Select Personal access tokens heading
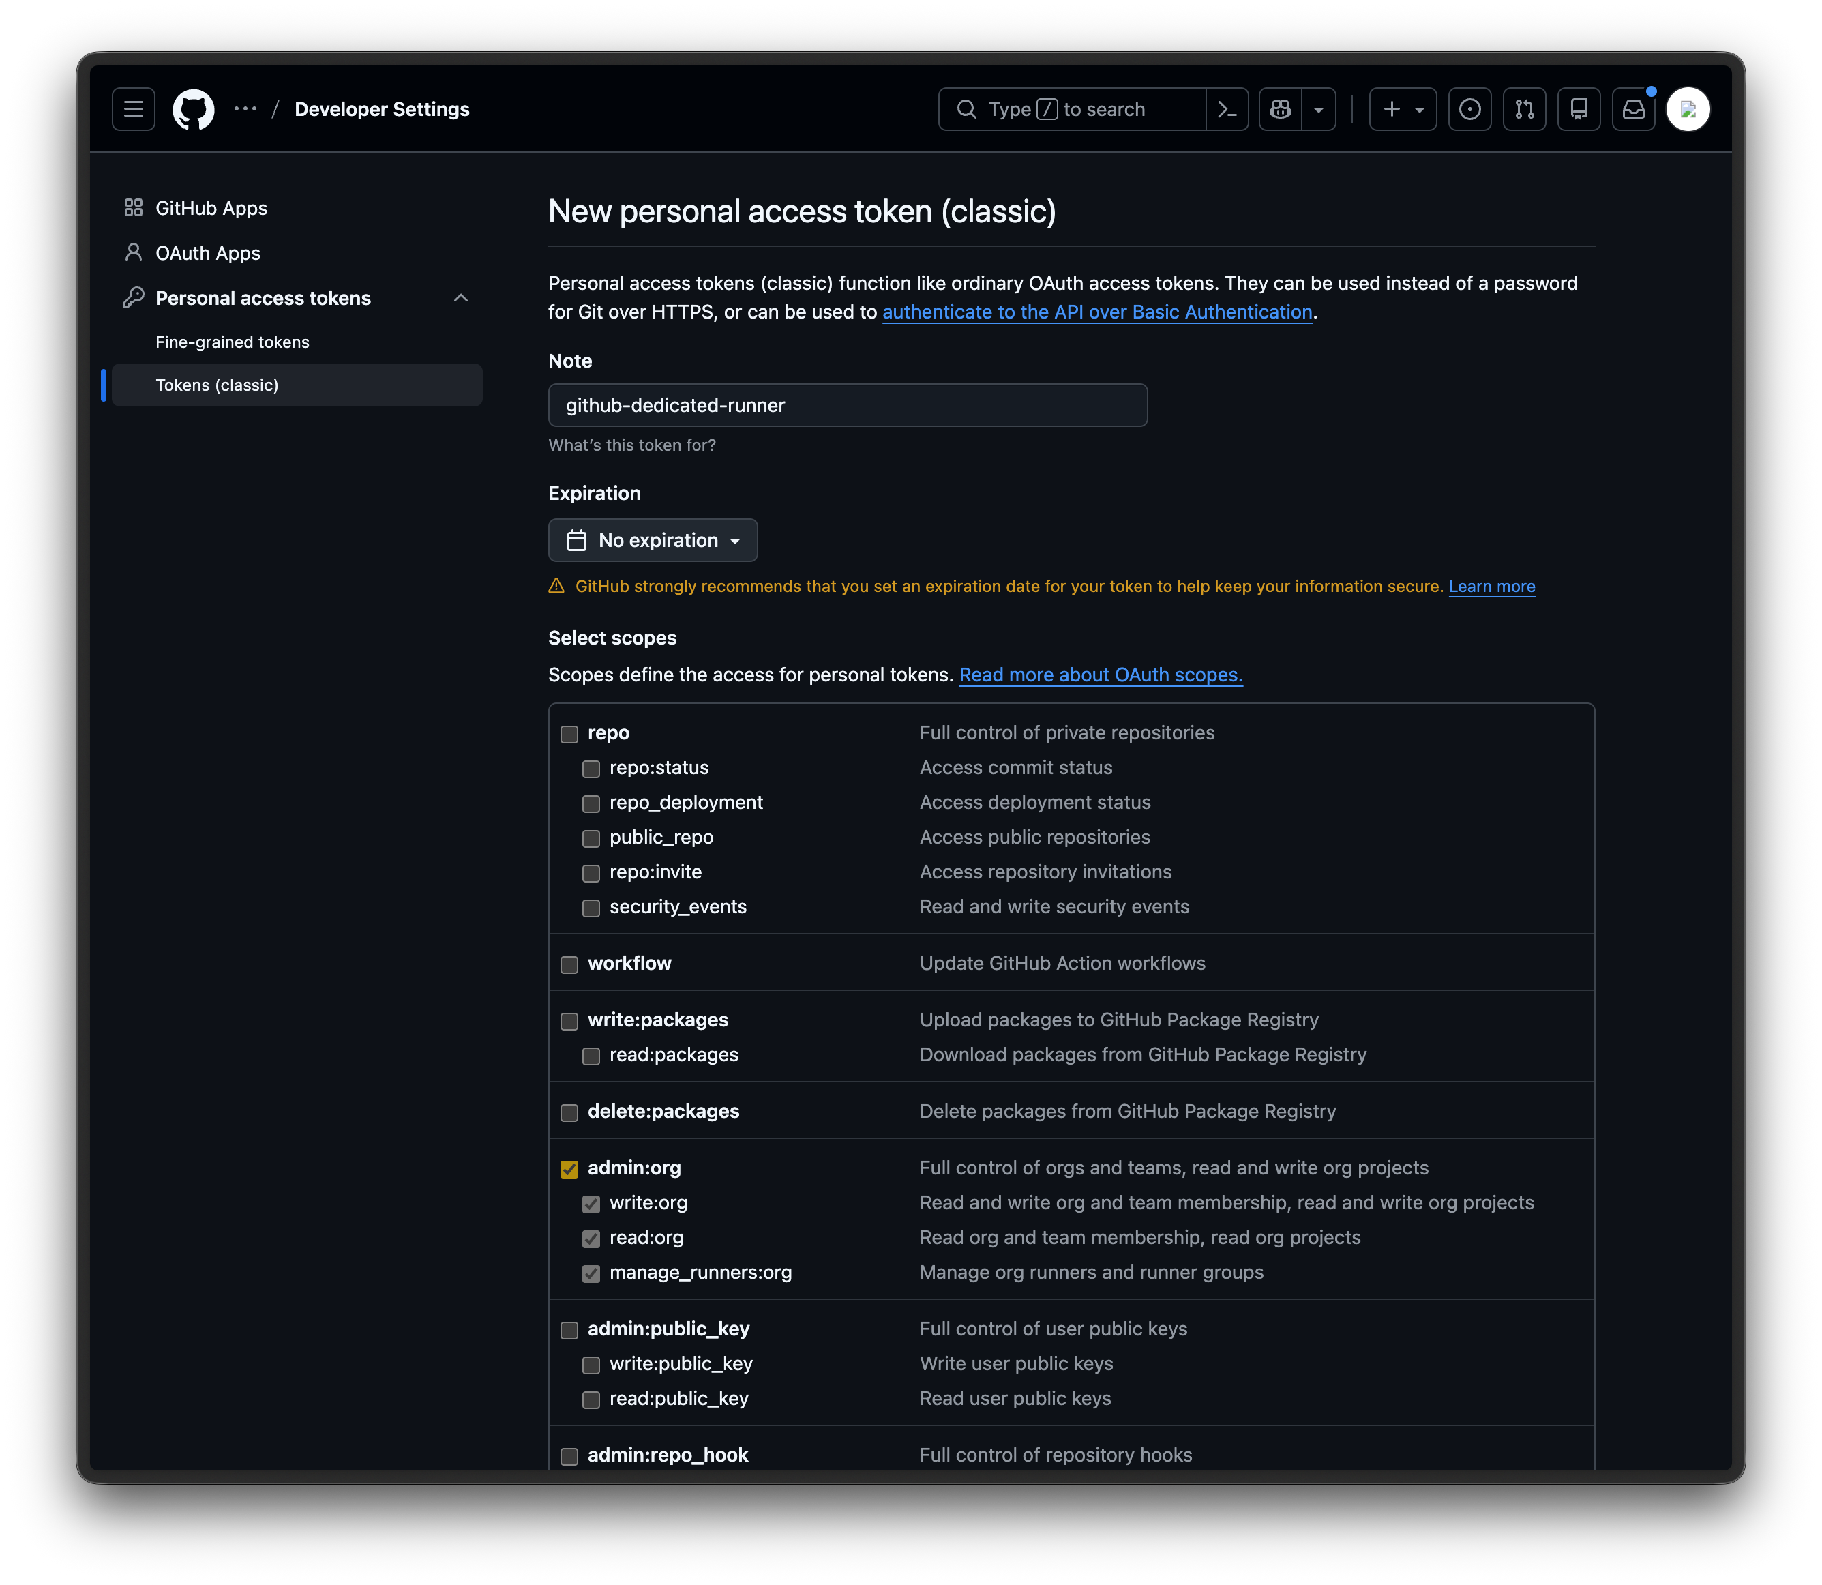The image size is (1822, 1585). click(264, 298)
